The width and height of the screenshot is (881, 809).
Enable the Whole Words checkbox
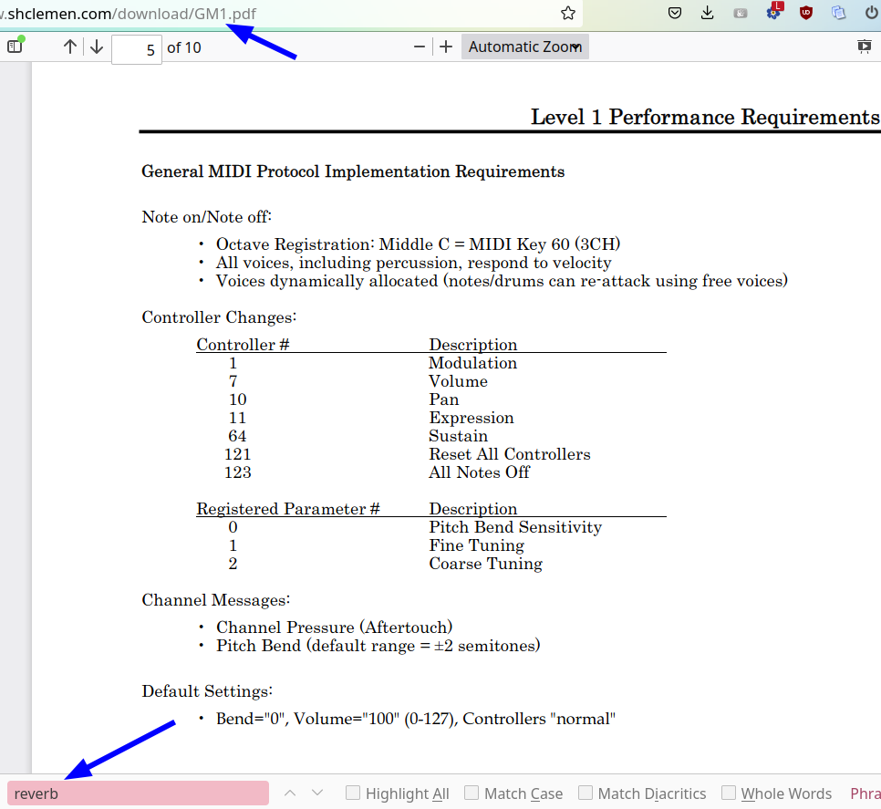(x=729, y=793)
